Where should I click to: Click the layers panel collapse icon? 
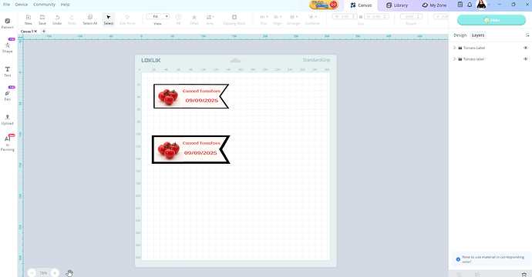pos(527,35)
